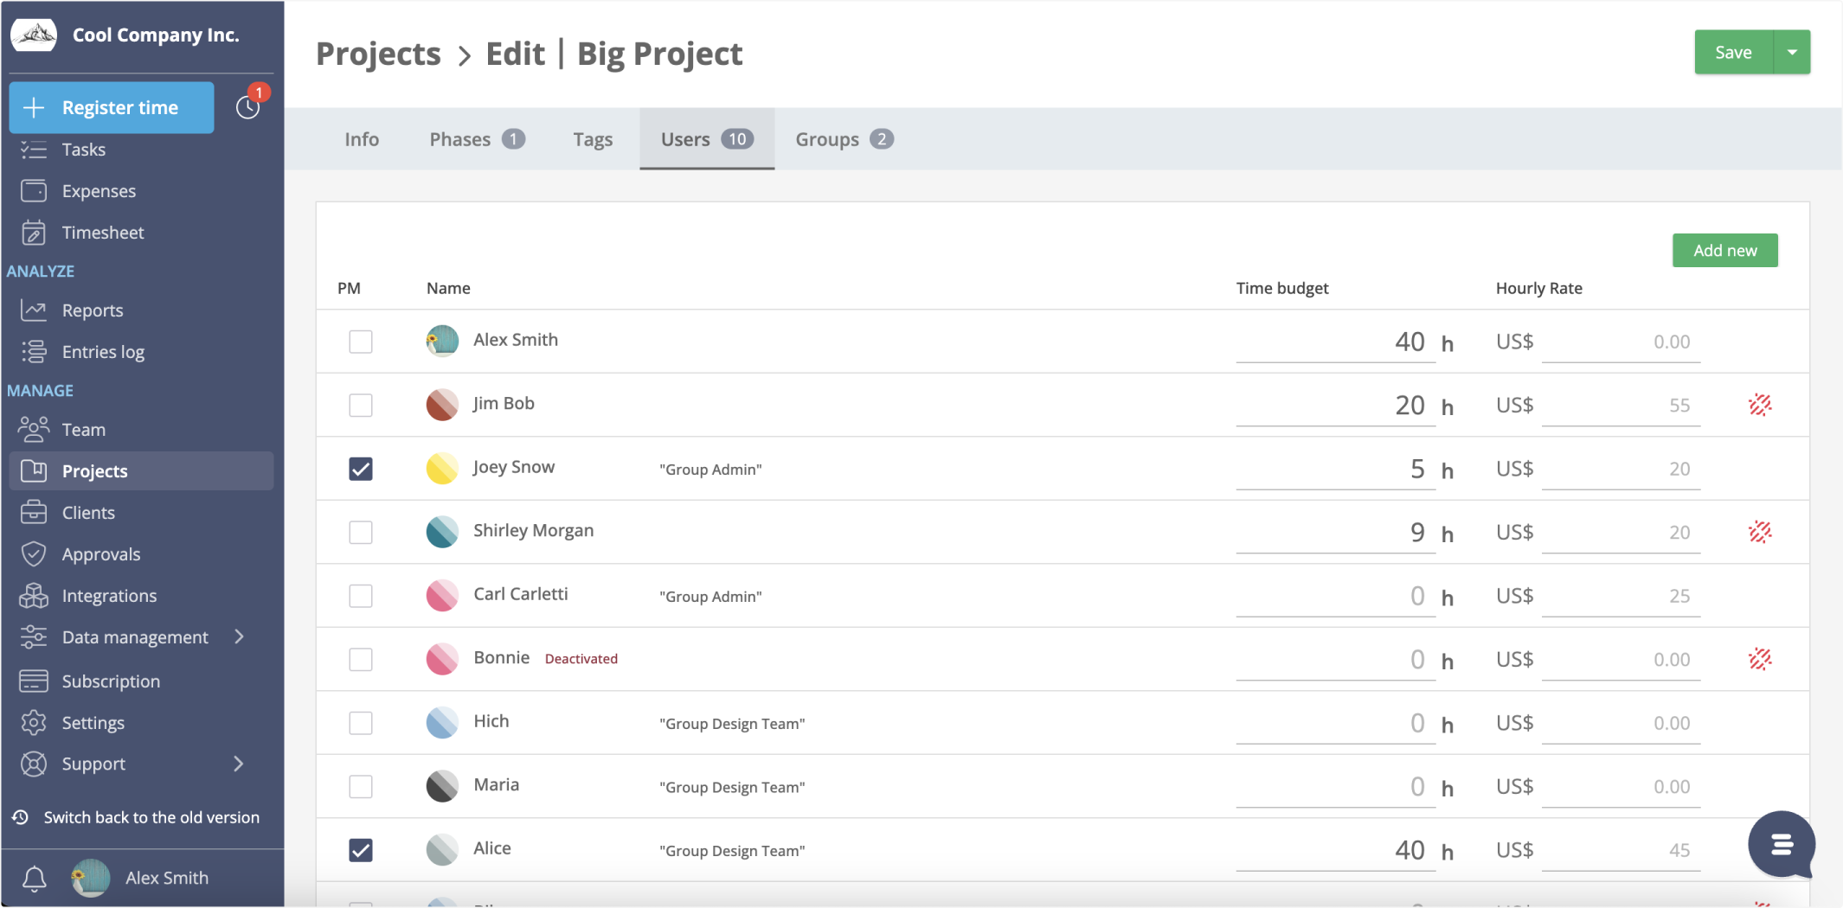Viewport: 1843px width, 908px height.
Task: Click Switch back to the old version
Action: [151, 816]
